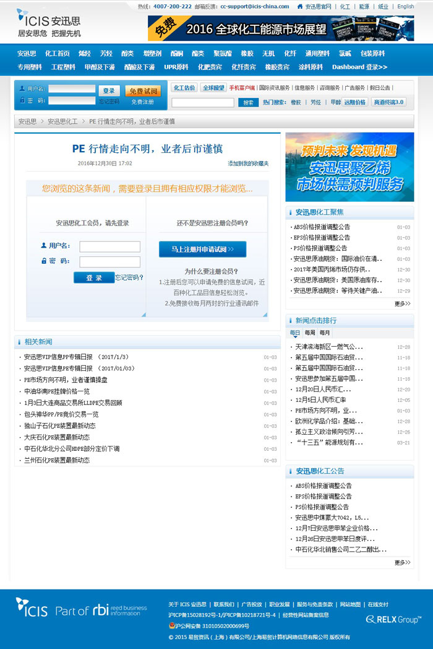
Task: Click the cc-support email link
Action: 255,7
